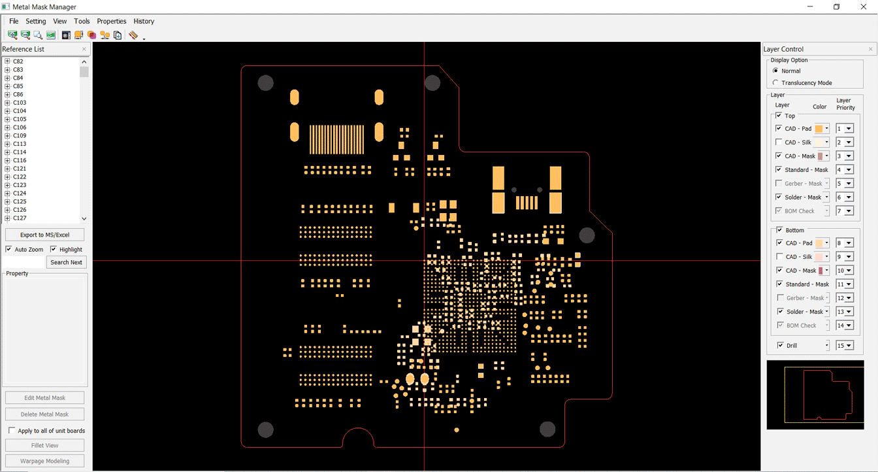Enable Apply to all of unit boards

click(12, 431)
